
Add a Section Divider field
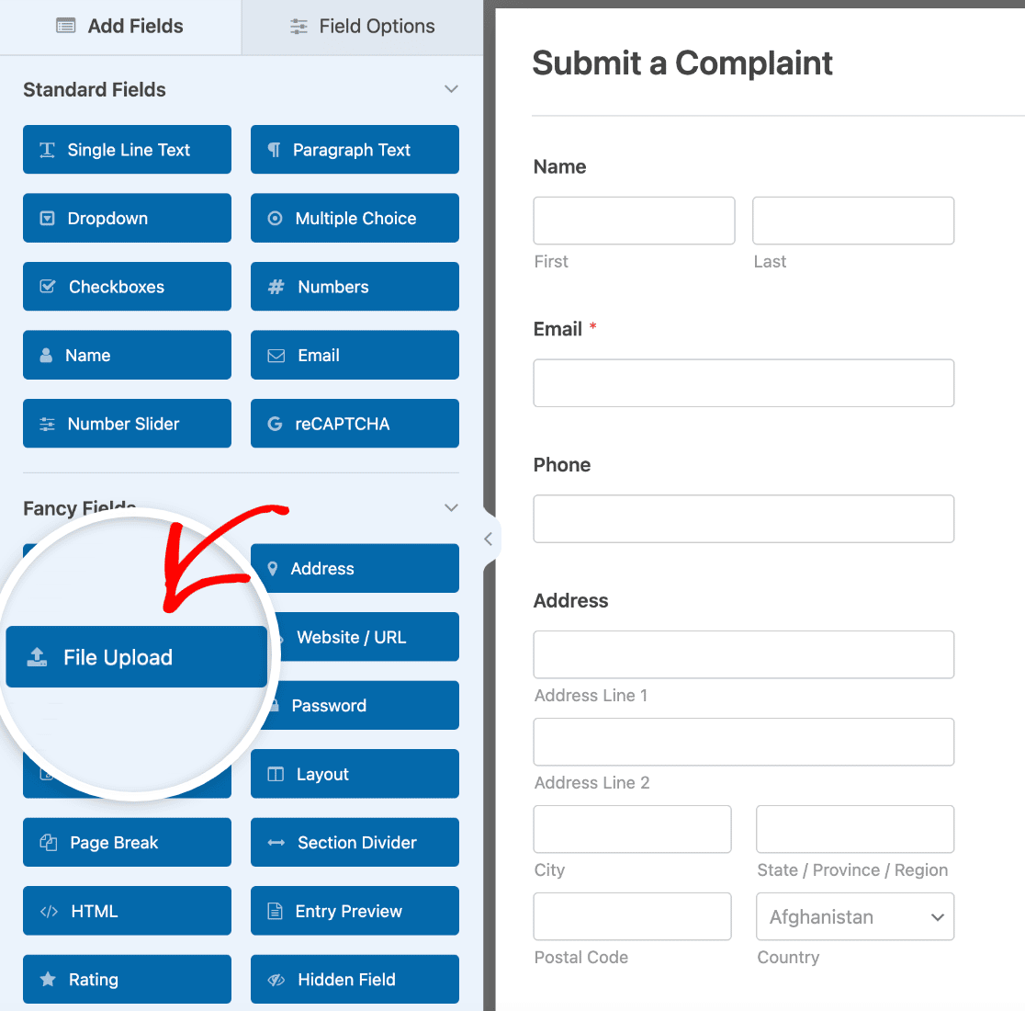(355, 842)
